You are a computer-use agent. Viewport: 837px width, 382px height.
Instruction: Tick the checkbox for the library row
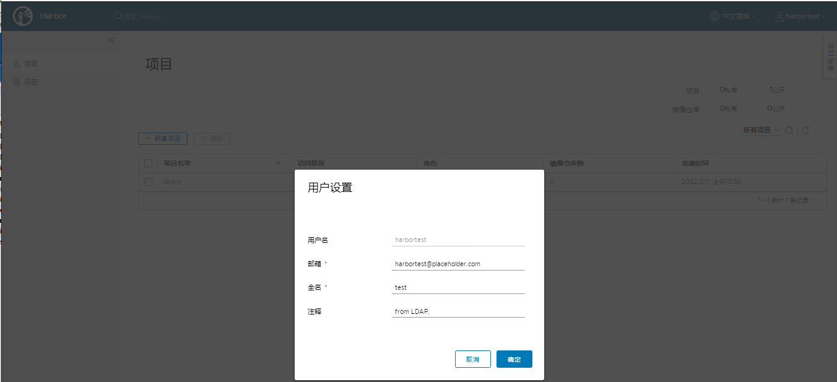(148, 182)
